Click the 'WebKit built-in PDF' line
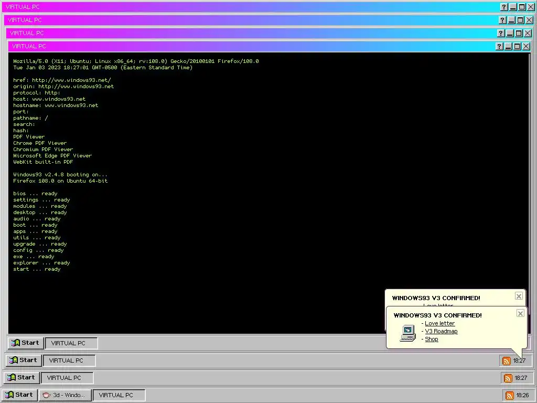Viewport: 537px width, 403px height. tap(43, 162)
